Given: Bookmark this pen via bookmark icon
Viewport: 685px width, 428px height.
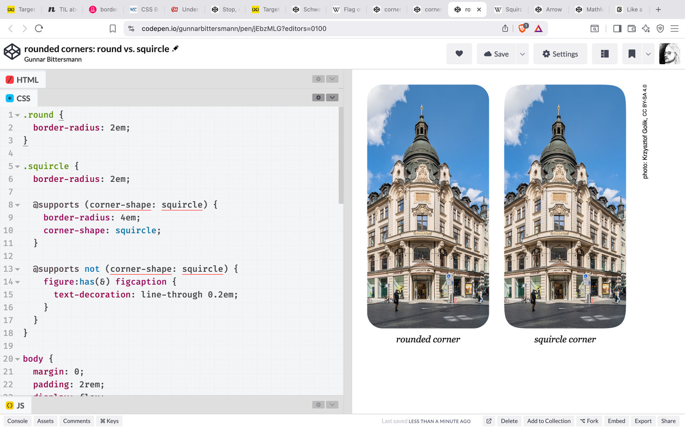Looking at the screenshot, I should [x=631, y=54].
